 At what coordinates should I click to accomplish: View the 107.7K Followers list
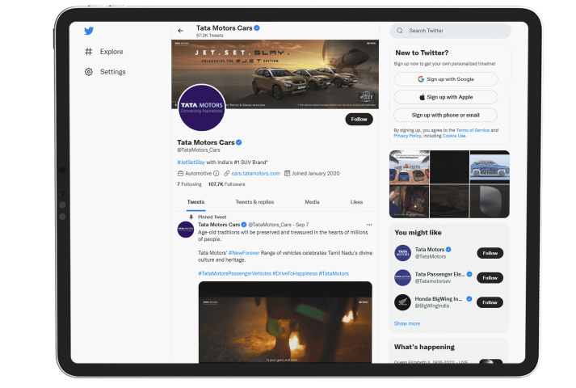click(226, 184)
